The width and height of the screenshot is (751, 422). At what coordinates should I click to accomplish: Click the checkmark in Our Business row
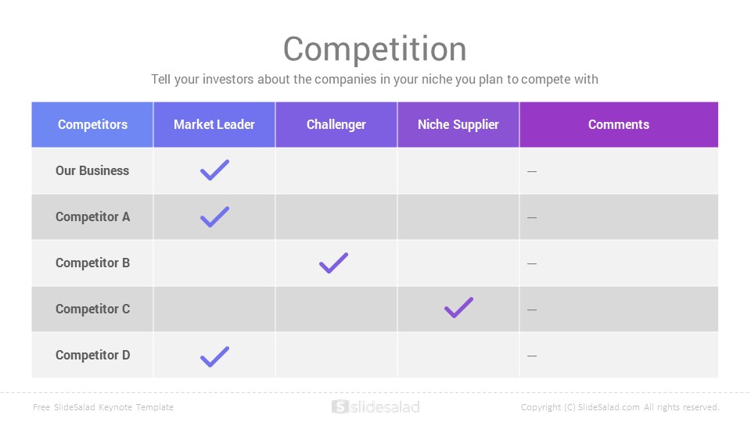214,170
